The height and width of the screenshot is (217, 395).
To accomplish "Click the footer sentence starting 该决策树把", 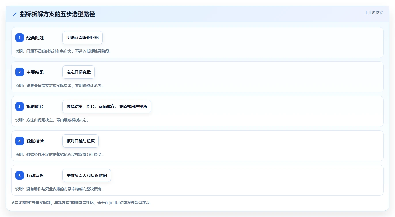I will (81, 203).
